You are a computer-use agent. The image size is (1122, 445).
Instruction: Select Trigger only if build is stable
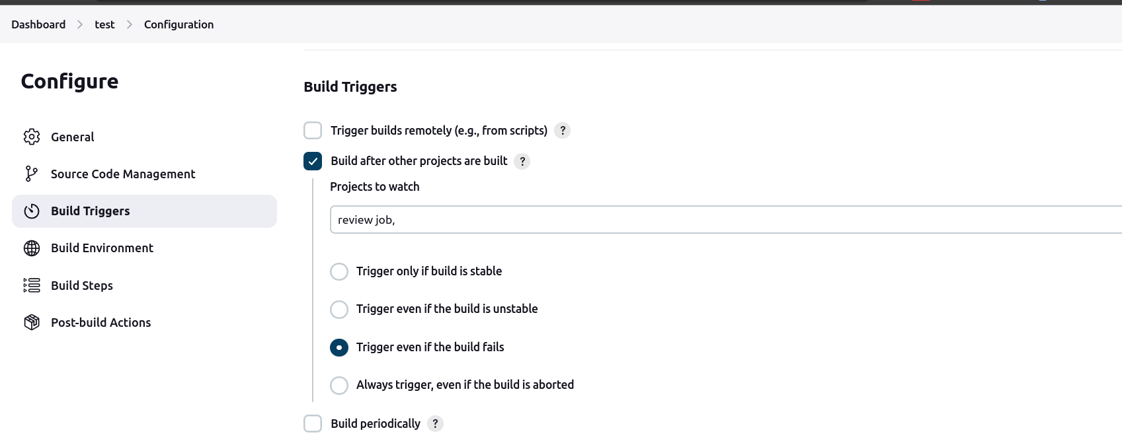[339, 271]
